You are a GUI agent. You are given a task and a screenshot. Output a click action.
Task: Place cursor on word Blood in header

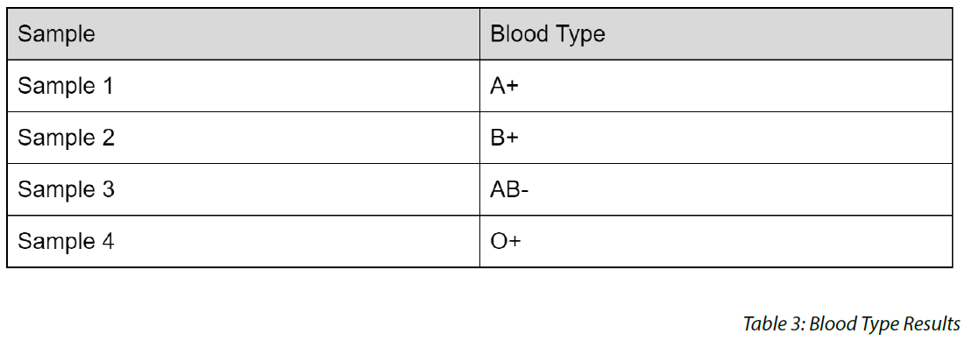pos(516,34)
